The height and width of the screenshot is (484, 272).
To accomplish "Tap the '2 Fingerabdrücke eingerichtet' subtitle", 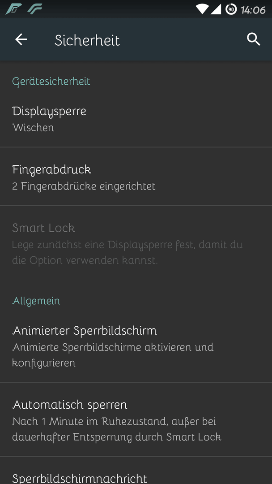I will click(84, 186).
